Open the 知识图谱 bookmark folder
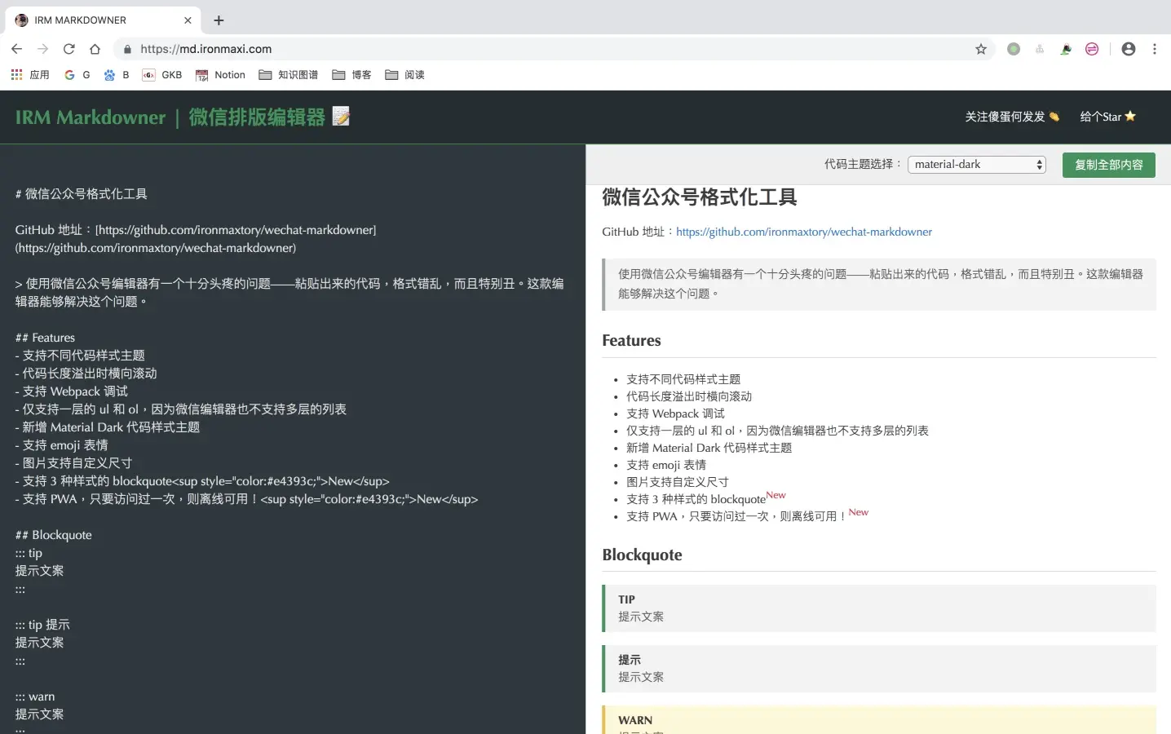This screenshot has width=1171, height=734. tap(288, 74)
